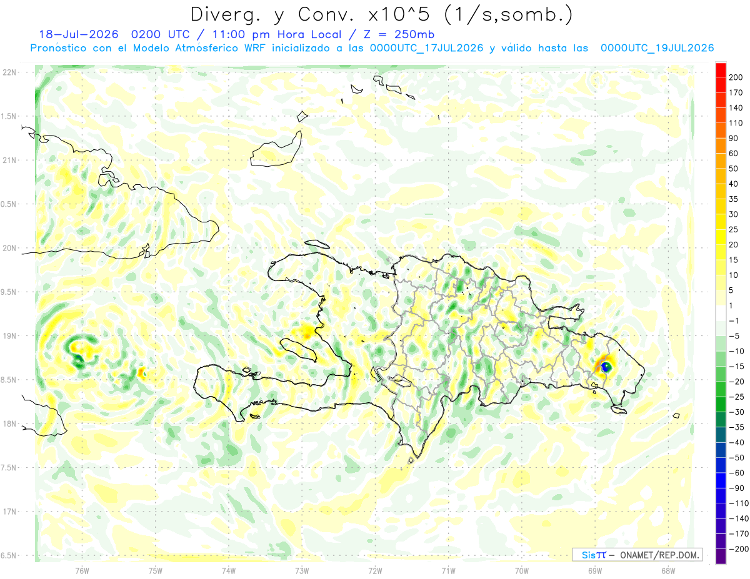
Task: Click the blue convergence core near 69W
Action: tap(605, 367)
